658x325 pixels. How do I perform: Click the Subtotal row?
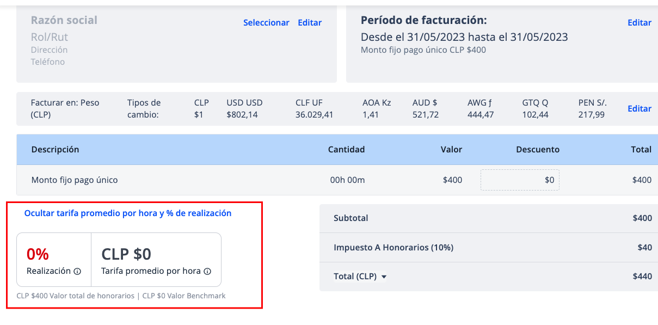pyautogui.click(x=489, y=218)
